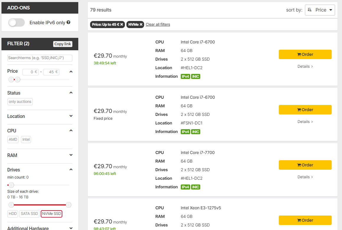Toggle the Intel CPU filter
Viewport: 342px width, 230px height.
(26, 139)
